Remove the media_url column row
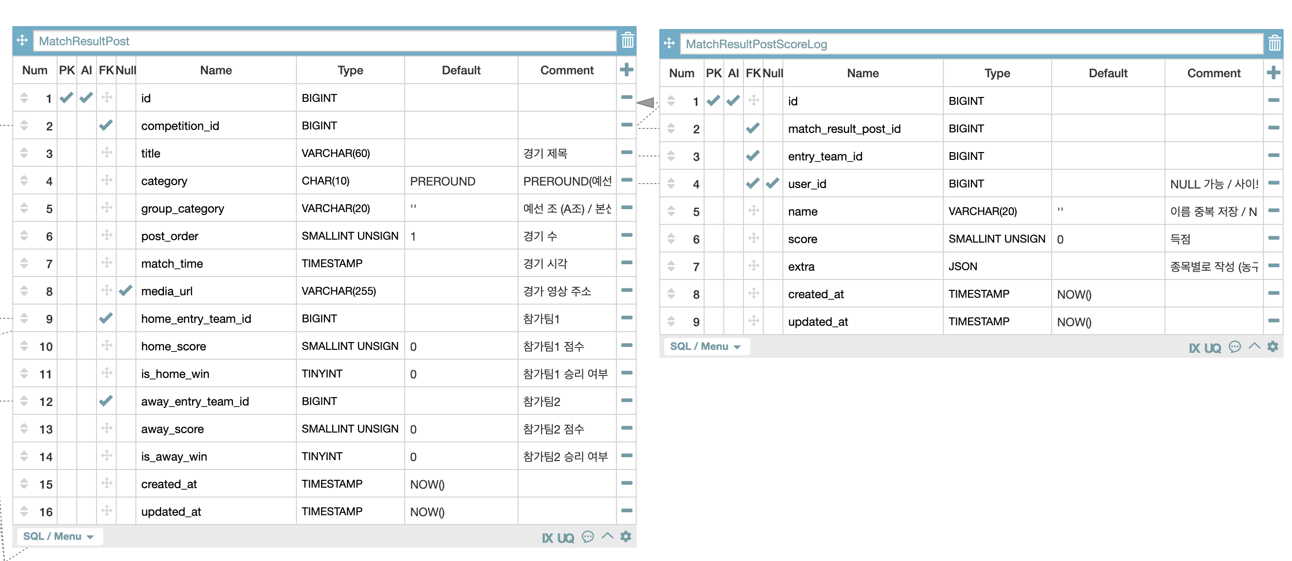 pyautogui.click(x=626, y=290)
